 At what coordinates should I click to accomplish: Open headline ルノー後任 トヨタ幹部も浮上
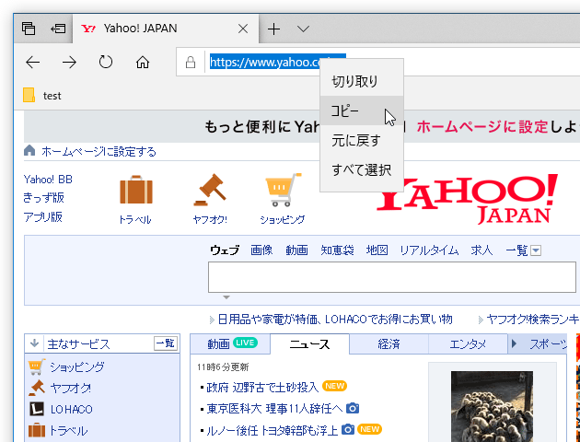272,430
